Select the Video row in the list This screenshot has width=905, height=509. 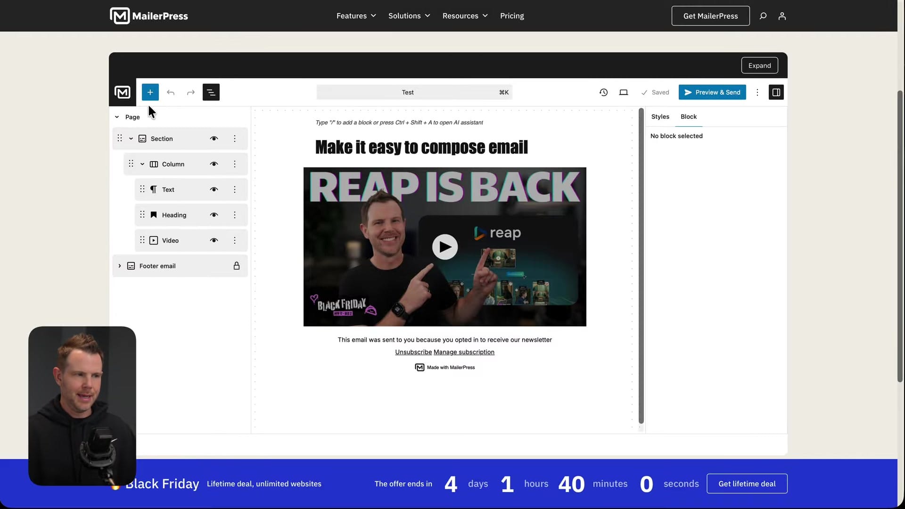click(191, 240)
